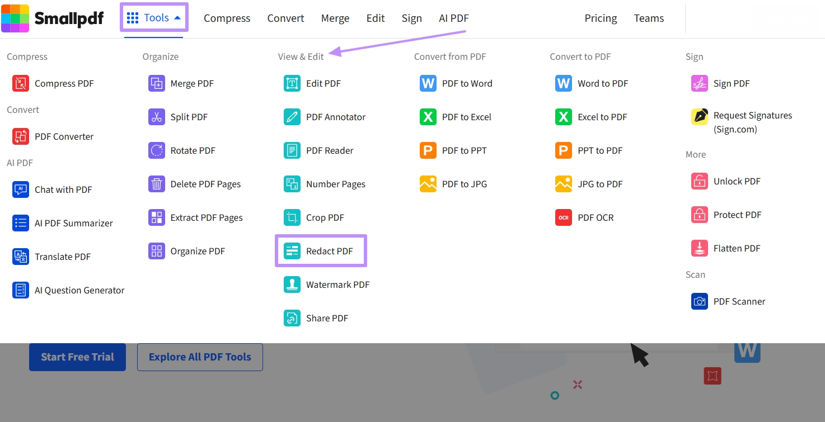Select the Split PDF scissors icon
The image size is (825, 422).
156,116
